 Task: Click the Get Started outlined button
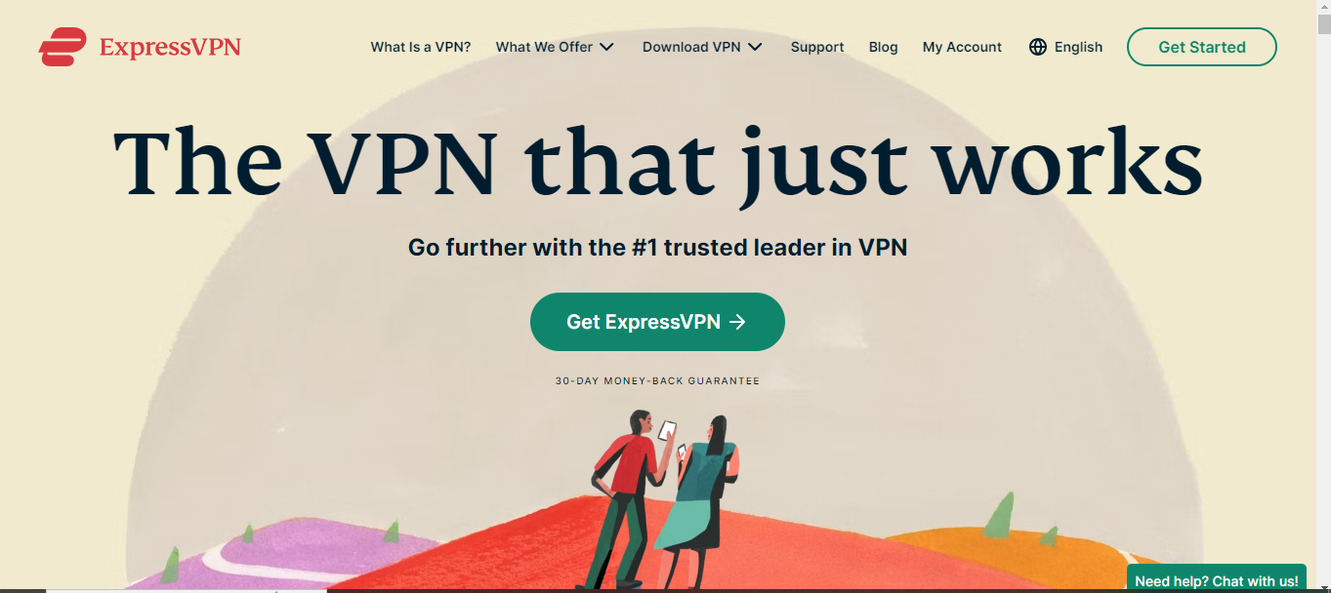click(x=1201, y=47)
